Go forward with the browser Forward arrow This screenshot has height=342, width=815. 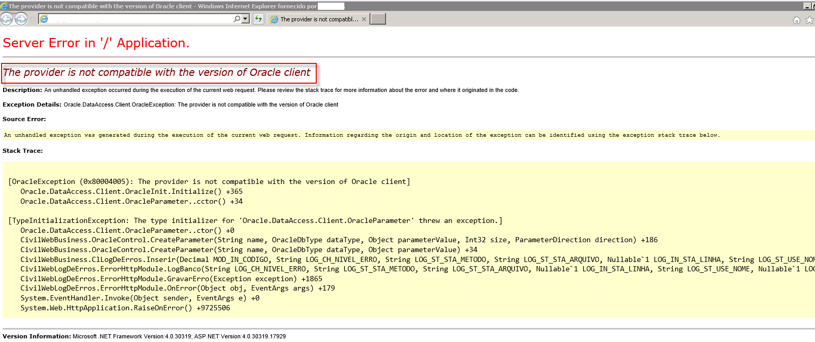click(21, 19)
